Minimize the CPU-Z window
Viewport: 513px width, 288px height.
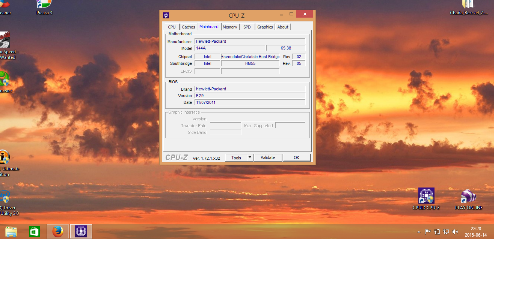coord(281,14)
